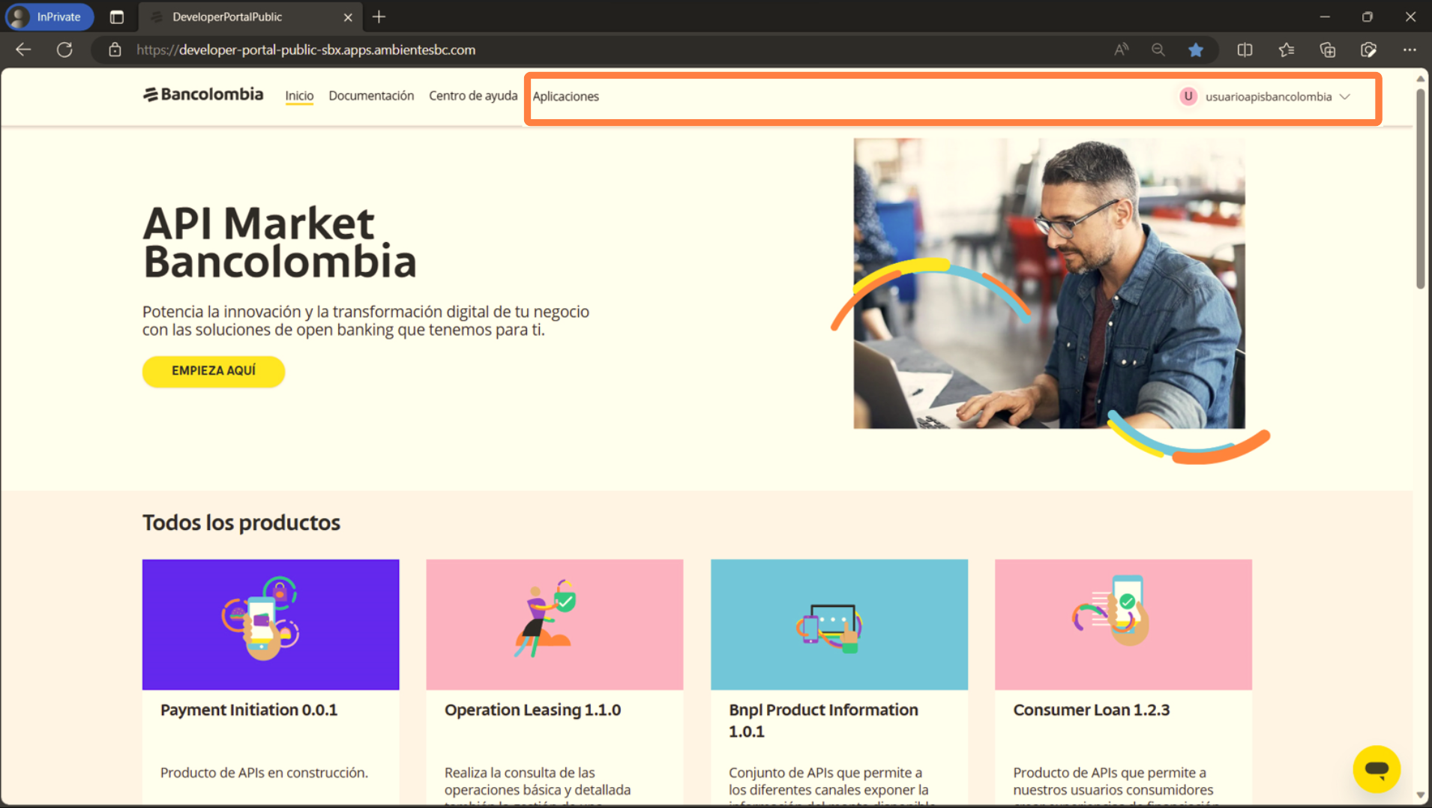This screenshot has width=1432, height=808.
Task: View site information lock icon
Action: [x=115, y=49]
